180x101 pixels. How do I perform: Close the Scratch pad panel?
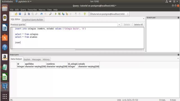pyautogui.click(x=178, y=17)
